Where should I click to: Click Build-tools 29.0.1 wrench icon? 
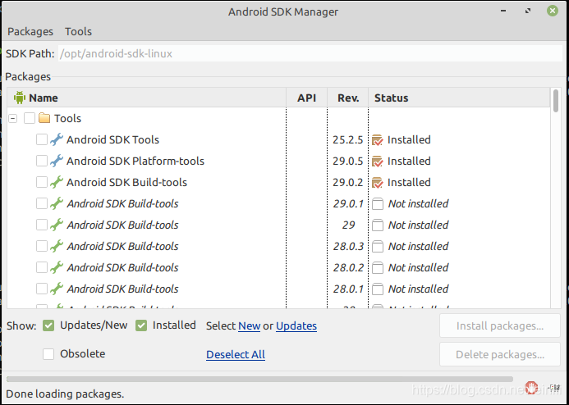tap(57, 203)
